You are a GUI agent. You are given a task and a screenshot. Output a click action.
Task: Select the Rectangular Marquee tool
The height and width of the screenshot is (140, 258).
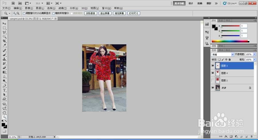pos(4,28)
